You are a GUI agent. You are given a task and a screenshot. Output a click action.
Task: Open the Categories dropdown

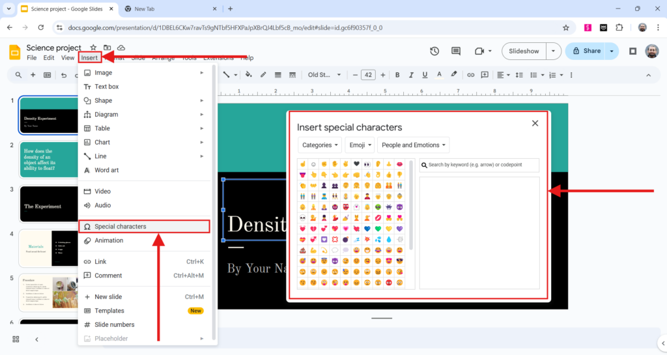(320, 145)
